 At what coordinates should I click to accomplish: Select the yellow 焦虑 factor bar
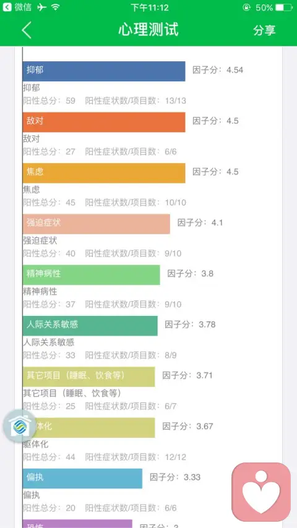coord(104,173)
